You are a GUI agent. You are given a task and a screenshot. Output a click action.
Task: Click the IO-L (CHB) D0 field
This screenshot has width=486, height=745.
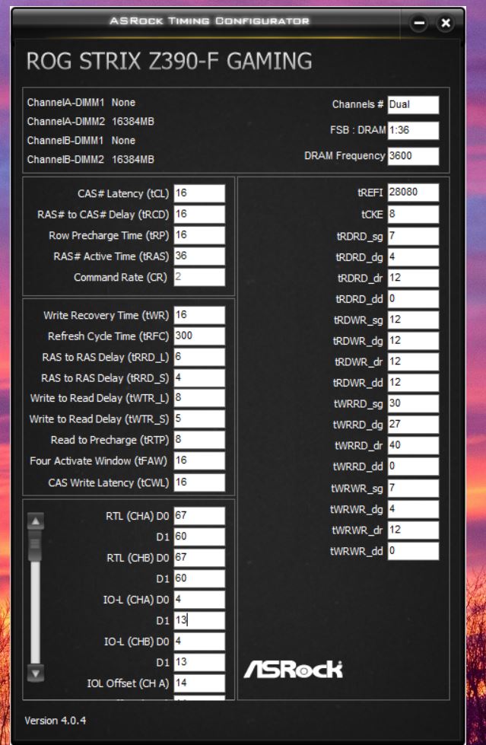point(199,641)
